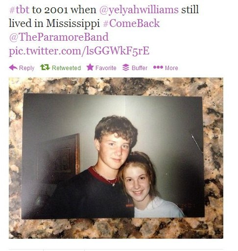
Task: Toggle the Favorite label on the tweet
Action: click(x=106, y=68)
